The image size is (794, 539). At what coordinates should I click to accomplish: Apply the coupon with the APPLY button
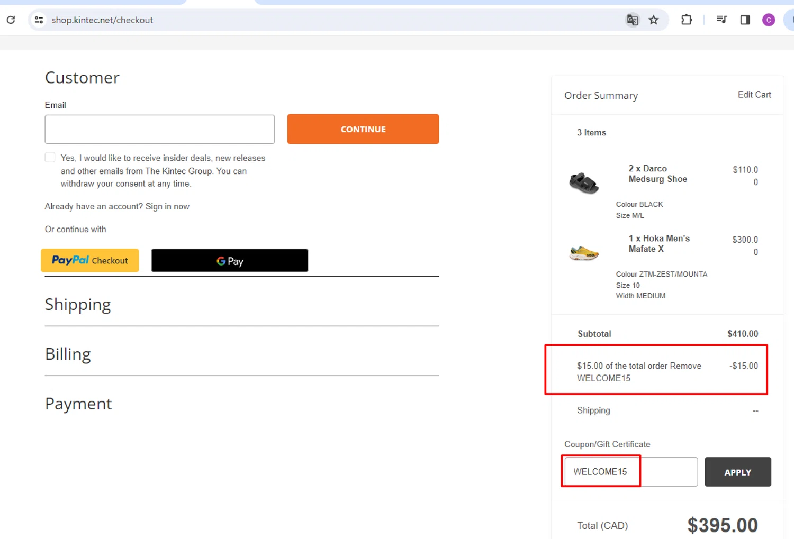(x=738, y=472)
